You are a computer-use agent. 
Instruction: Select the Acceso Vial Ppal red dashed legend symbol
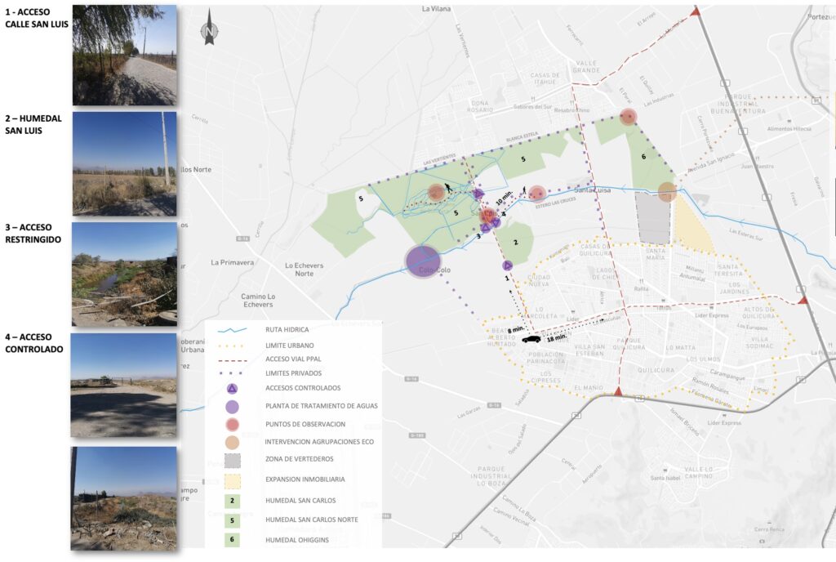(x=232, y=360)
